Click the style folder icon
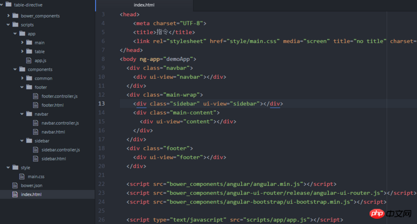Image resolution: width=417 pixels, height=224 pixels. pos(16,167)
